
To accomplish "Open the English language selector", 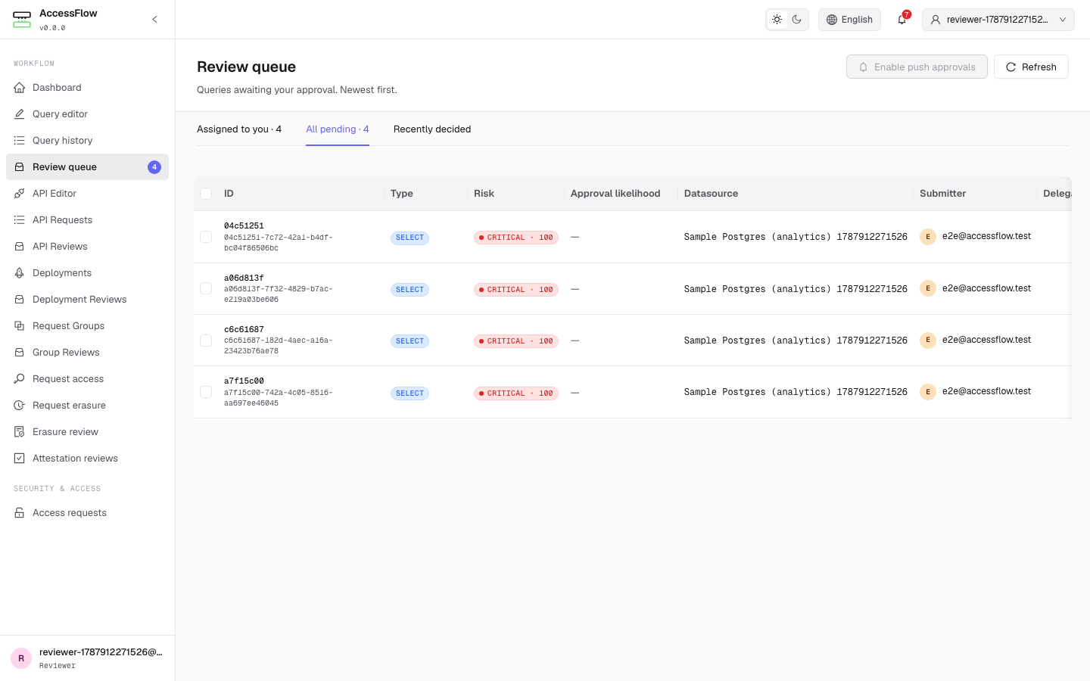I will point(849,20).
